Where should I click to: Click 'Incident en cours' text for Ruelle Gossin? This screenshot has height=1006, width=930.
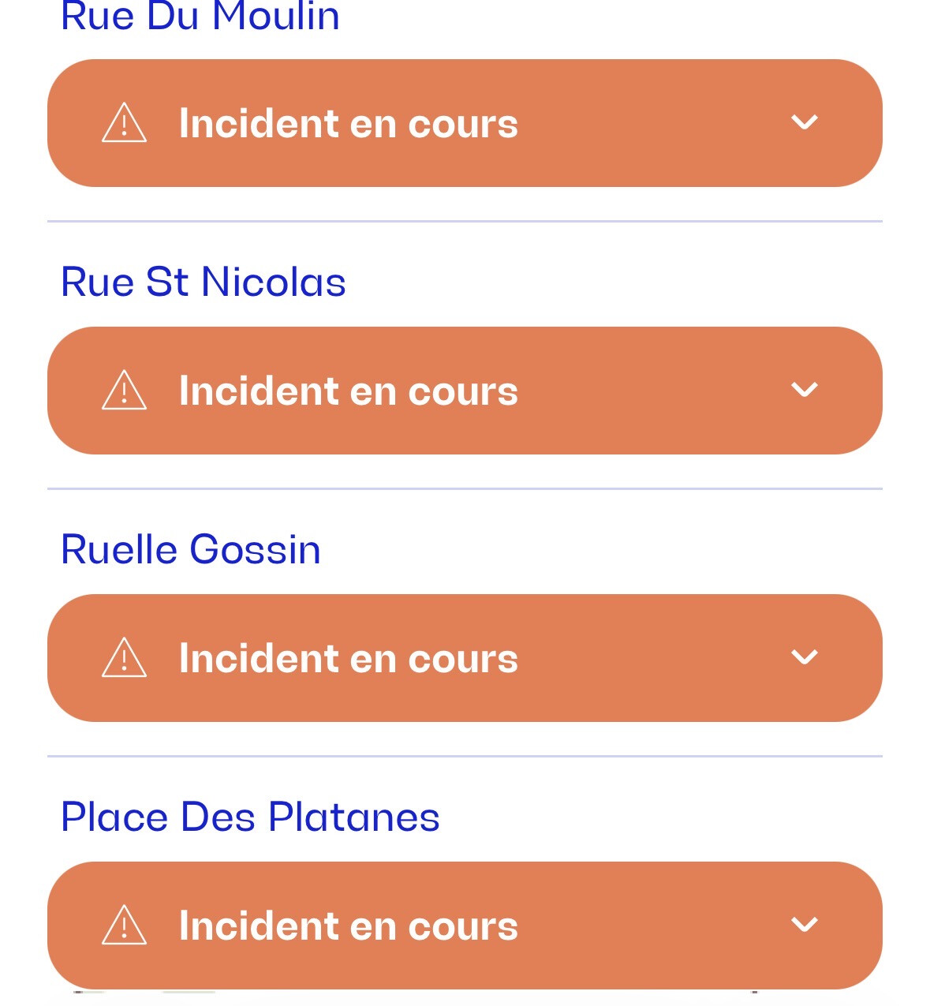pos(348,659)
